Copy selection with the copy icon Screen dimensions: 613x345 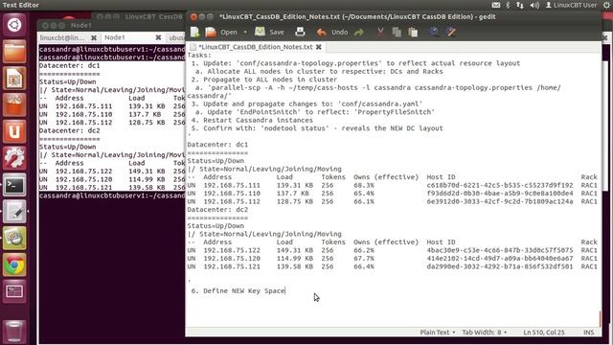click(397, 32)
